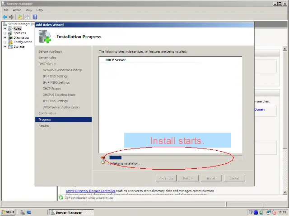Click the Configuration node icon in tree
Screen dimensions: 289x216
[x=10, y=42]
